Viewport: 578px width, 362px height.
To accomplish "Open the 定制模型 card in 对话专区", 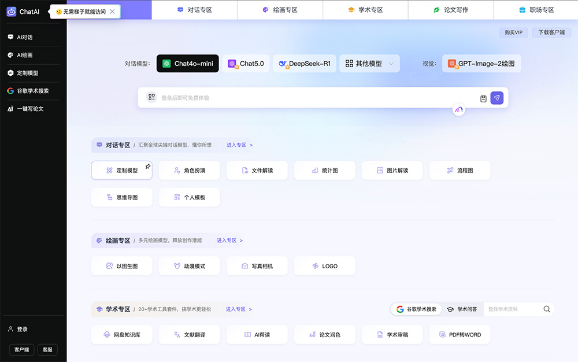I will coord(121,171).
